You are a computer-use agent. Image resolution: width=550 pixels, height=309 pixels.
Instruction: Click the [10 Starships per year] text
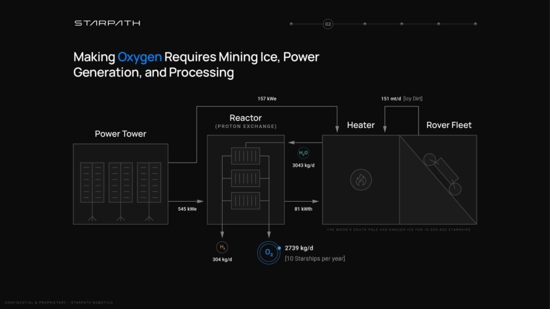[315, 259]
